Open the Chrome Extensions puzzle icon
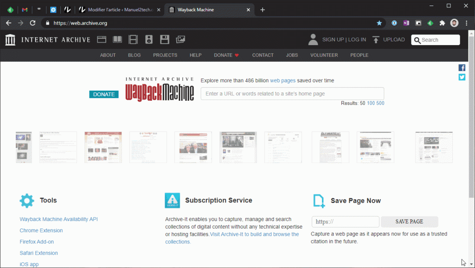This screenshot has width=475, height=268. [442, 23]
